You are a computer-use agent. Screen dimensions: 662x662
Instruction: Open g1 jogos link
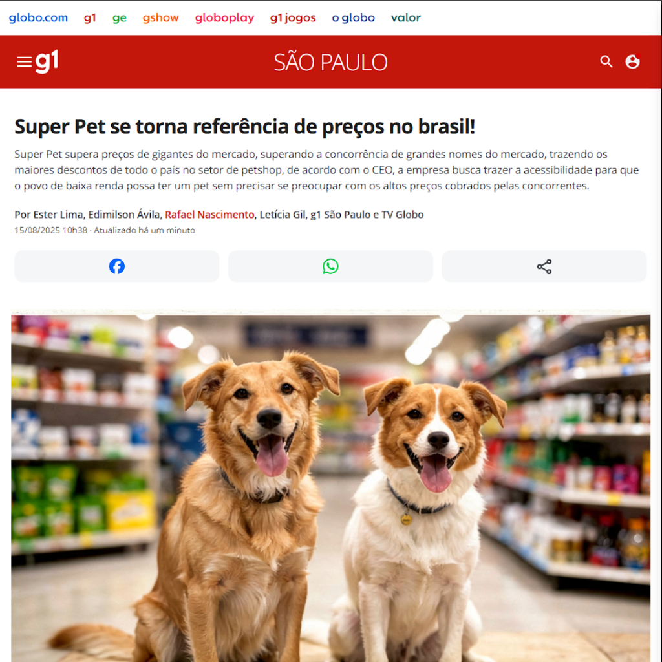tap(293, 17)
